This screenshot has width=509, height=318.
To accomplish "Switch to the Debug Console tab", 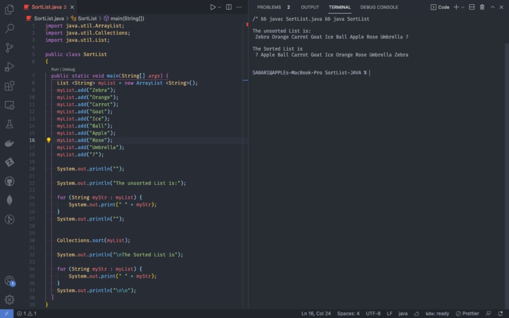I will [x=379, y=7].
